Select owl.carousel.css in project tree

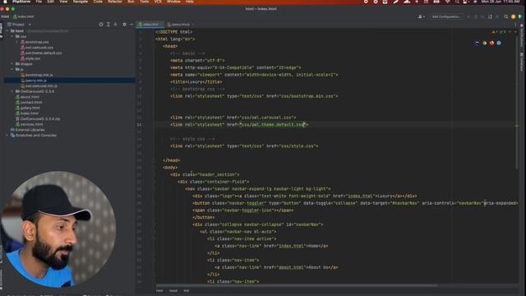coord(37,48)
